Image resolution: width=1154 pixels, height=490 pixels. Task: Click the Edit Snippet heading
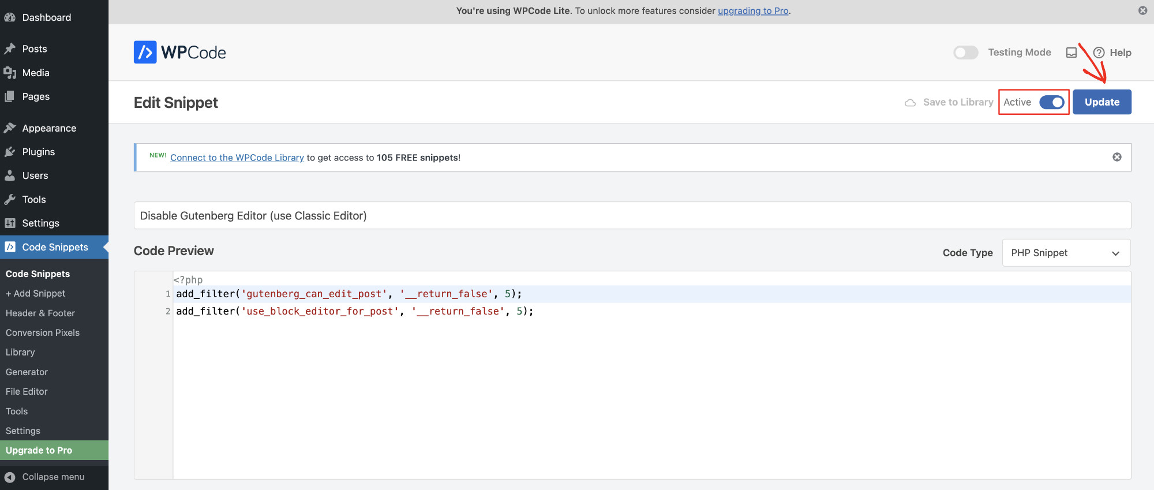176,103
